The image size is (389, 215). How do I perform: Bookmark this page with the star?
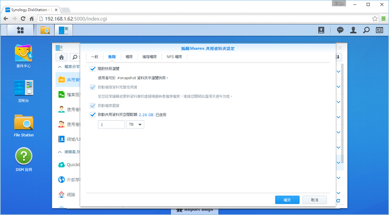(375, 19)
